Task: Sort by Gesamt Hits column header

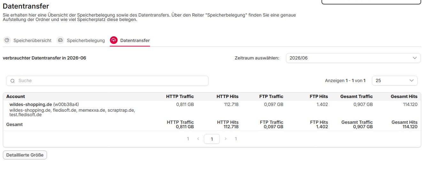Action: pos(404,96)
